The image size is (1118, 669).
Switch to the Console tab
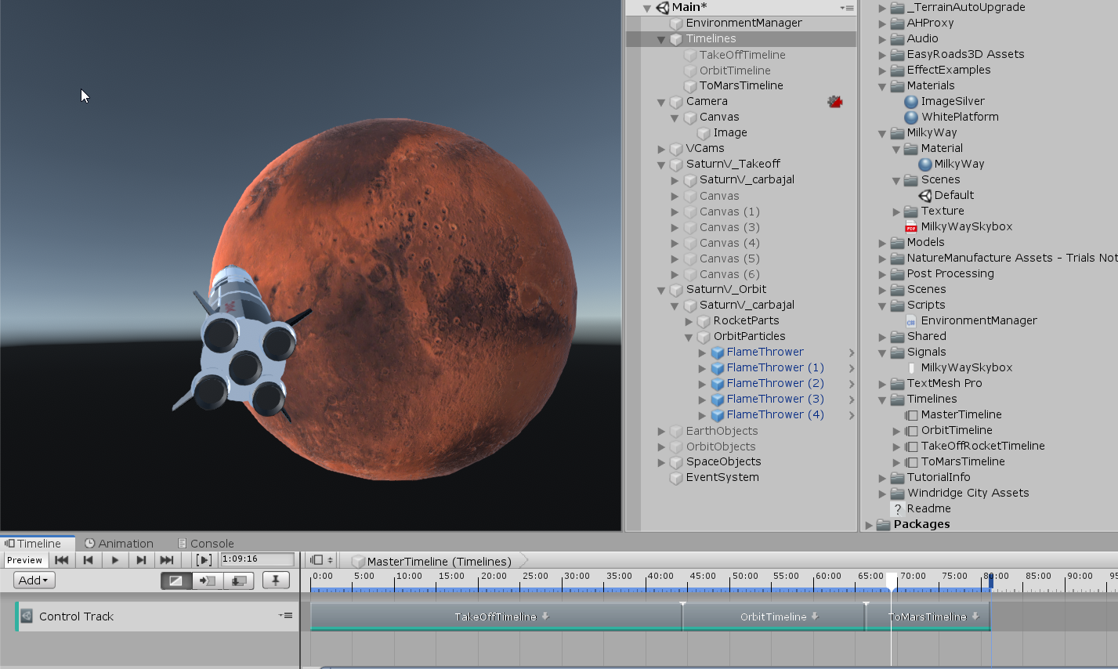click(212, 542)
